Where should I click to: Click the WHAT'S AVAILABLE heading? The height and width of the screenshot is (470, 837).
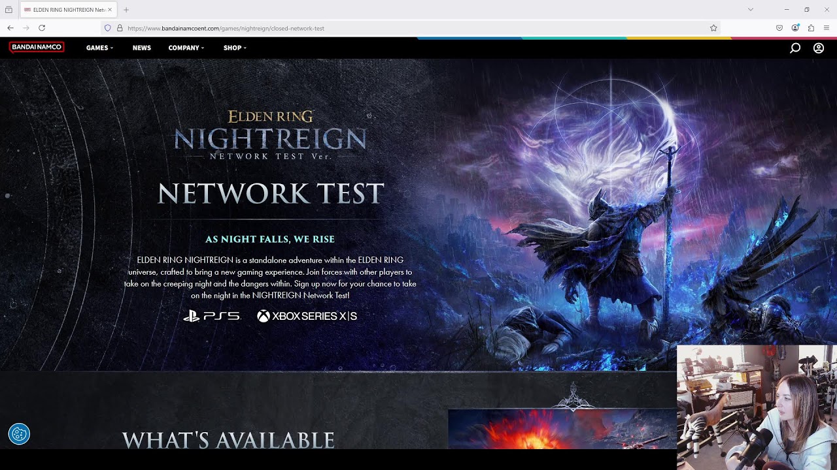pos(228,440)
